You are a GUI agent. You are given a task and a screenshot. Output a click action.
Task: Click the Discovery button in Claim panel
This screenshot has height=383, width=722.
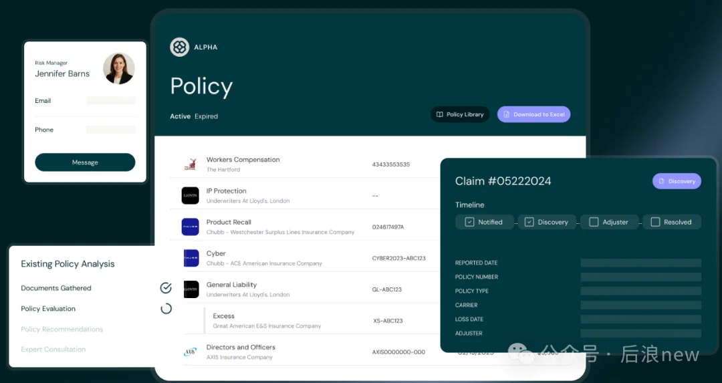tap(677, 181)
